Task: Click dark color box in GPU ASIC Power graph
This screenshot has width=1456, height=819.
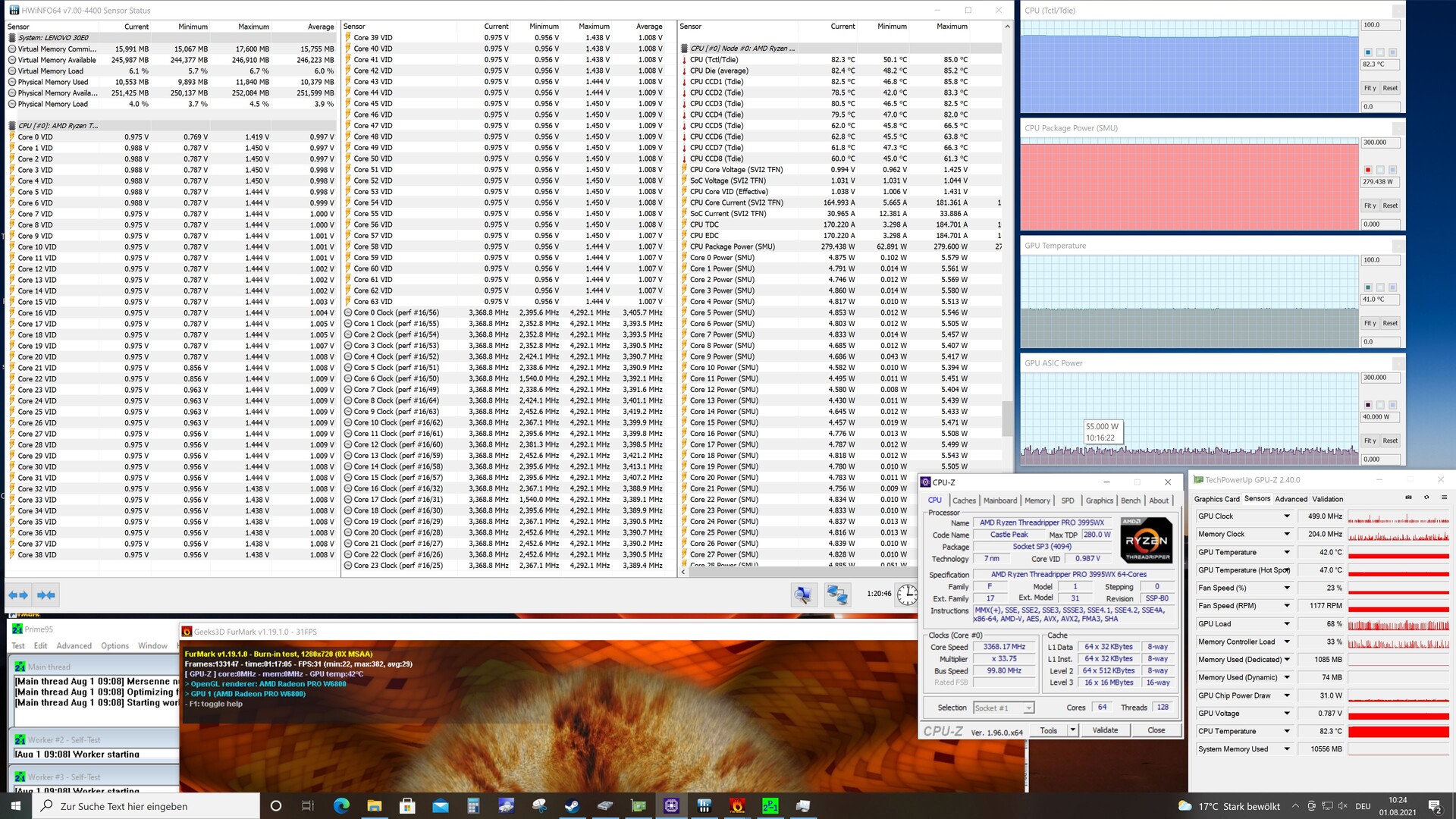Action: pos(1368,405)
